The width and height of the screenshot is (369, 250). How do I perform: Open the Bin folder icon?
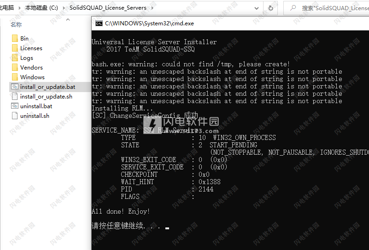15,38
